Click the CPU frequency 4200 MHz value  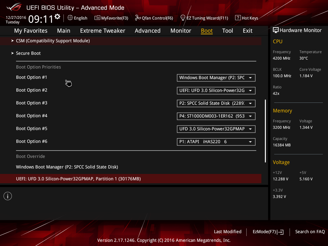tap(282, 58)
